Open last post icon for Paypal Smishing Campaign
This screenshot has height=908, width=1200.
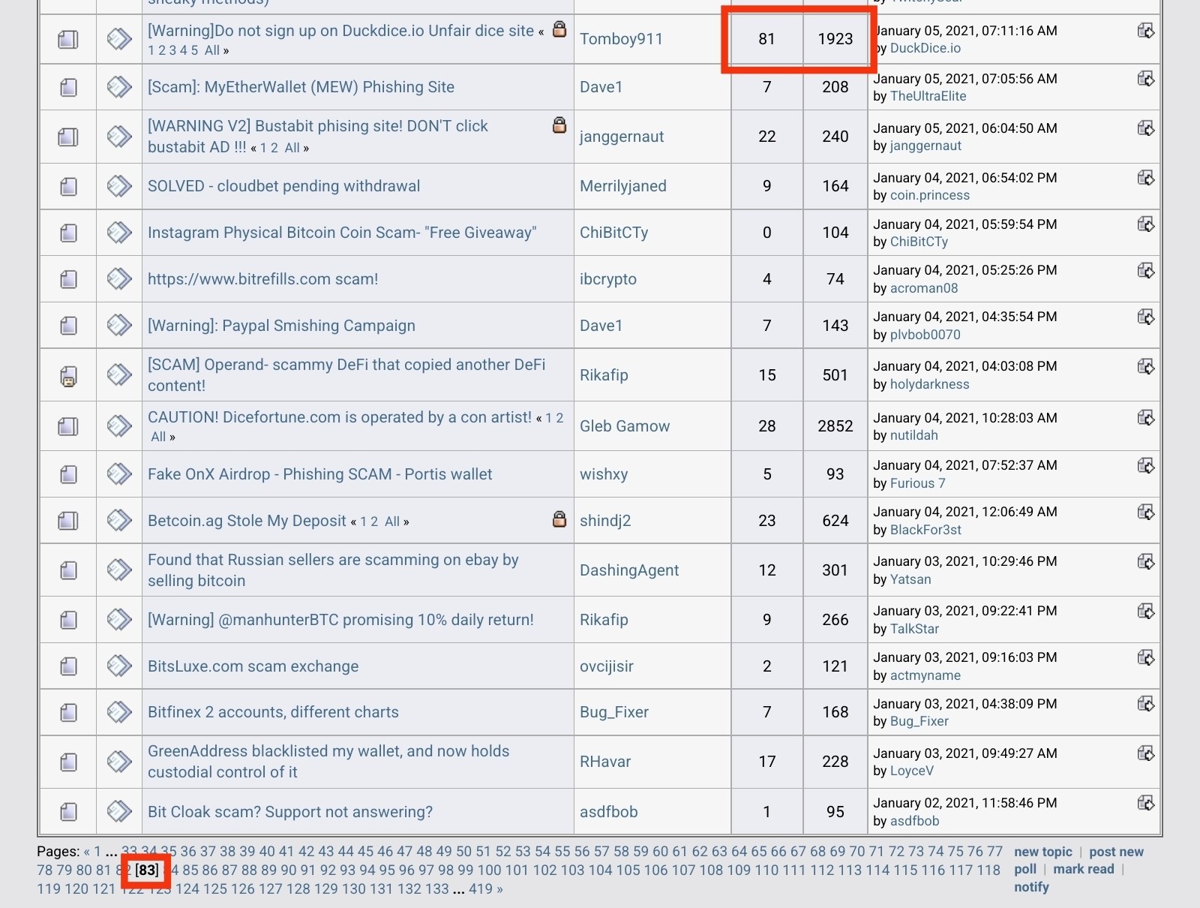coord(1146,317)
